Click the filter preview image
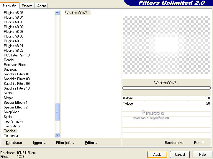 click(x=166, y=45)
